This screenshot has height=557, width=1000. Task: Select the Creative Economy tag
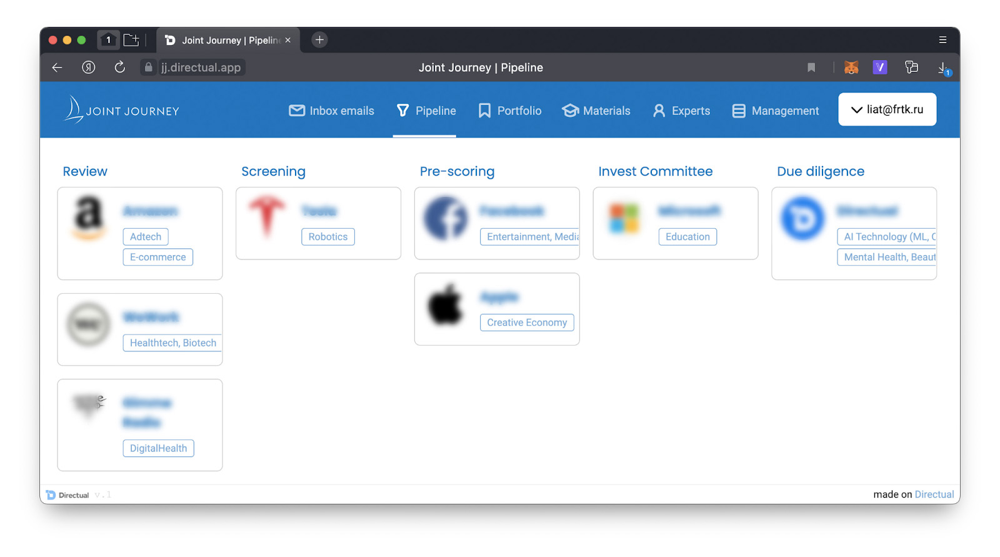point(527,323)
